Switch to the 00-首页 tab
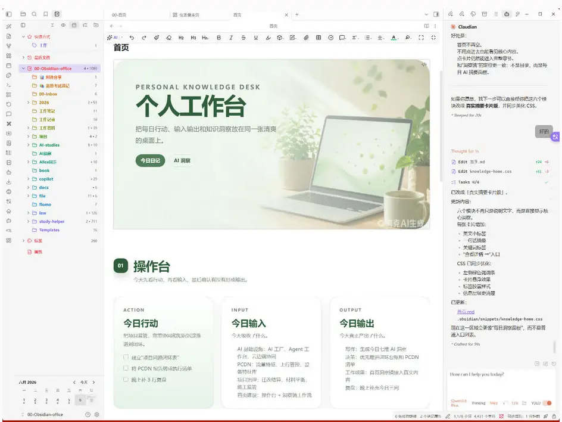Image resolution: width=562 pixels, height=422 pixels. [x=119, y=15]
